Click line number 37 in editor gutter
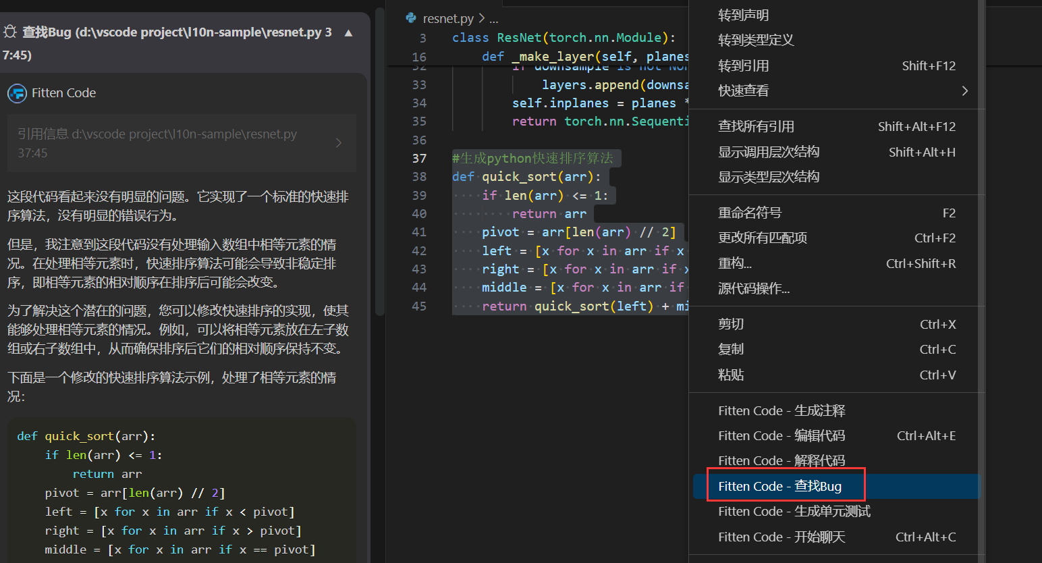Viewport: 1042px width, 563px height. click(419, 158)
